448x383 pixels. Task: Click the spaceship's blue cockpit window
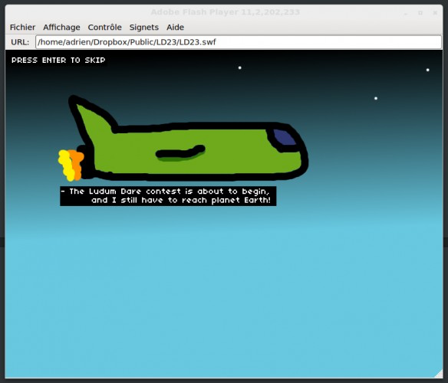tap(284, 137)
